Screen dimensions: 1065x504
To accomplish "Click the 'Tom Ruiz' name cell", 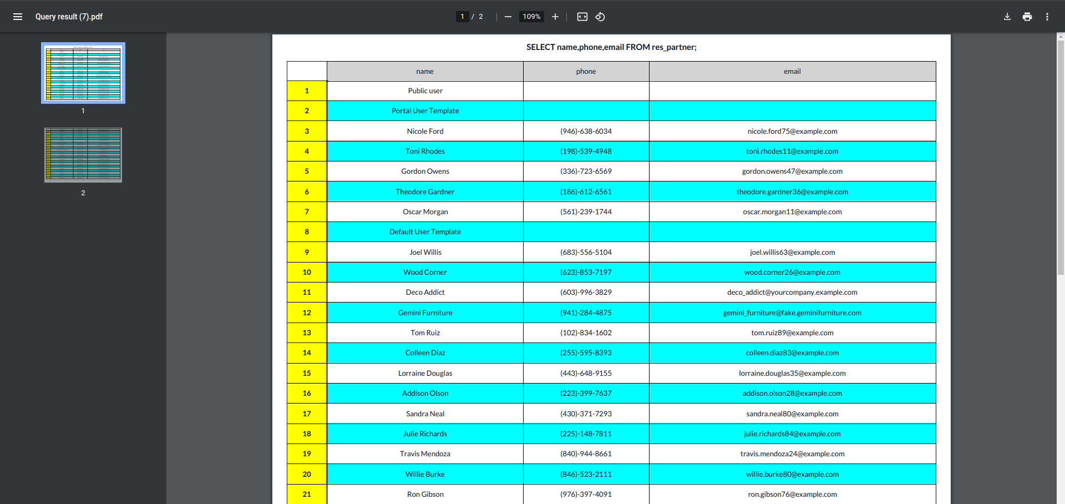I will click(425, 332).
